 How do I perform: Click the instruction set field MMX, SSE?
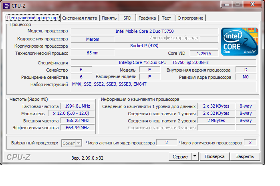click(163, 86)
